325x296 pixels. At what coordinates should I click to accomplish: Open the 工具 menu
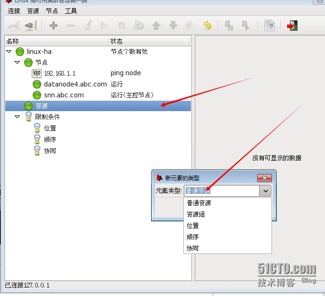[71, 11]
